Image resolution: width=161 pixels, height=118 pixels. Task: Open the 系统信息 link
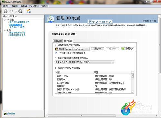point(11,113)
